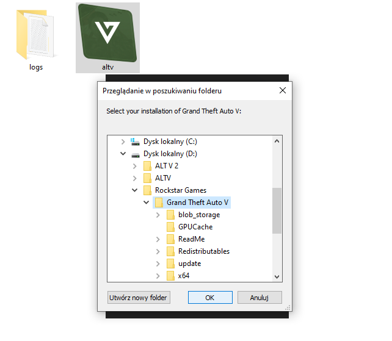Click the Redistributables folder icon
This screenshot has height=341, width=392.
click(x=170, y=251)
